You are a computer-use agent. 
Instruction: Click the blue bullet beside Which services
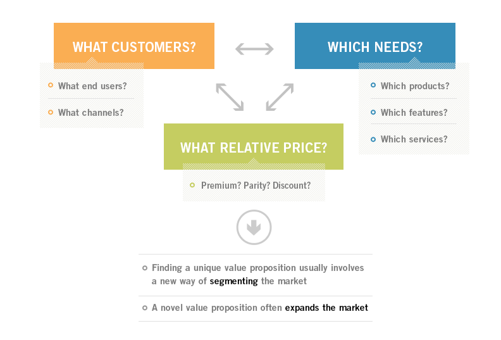pos(373,139)
